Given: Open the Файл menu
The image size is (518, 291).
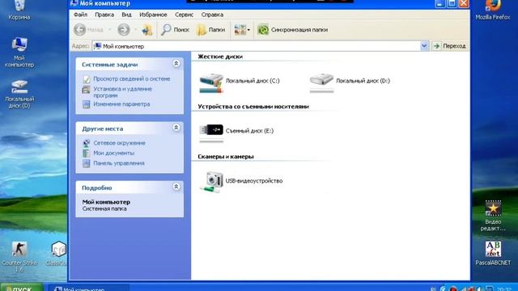Looking at the screenshot, I should pos(80,15).
